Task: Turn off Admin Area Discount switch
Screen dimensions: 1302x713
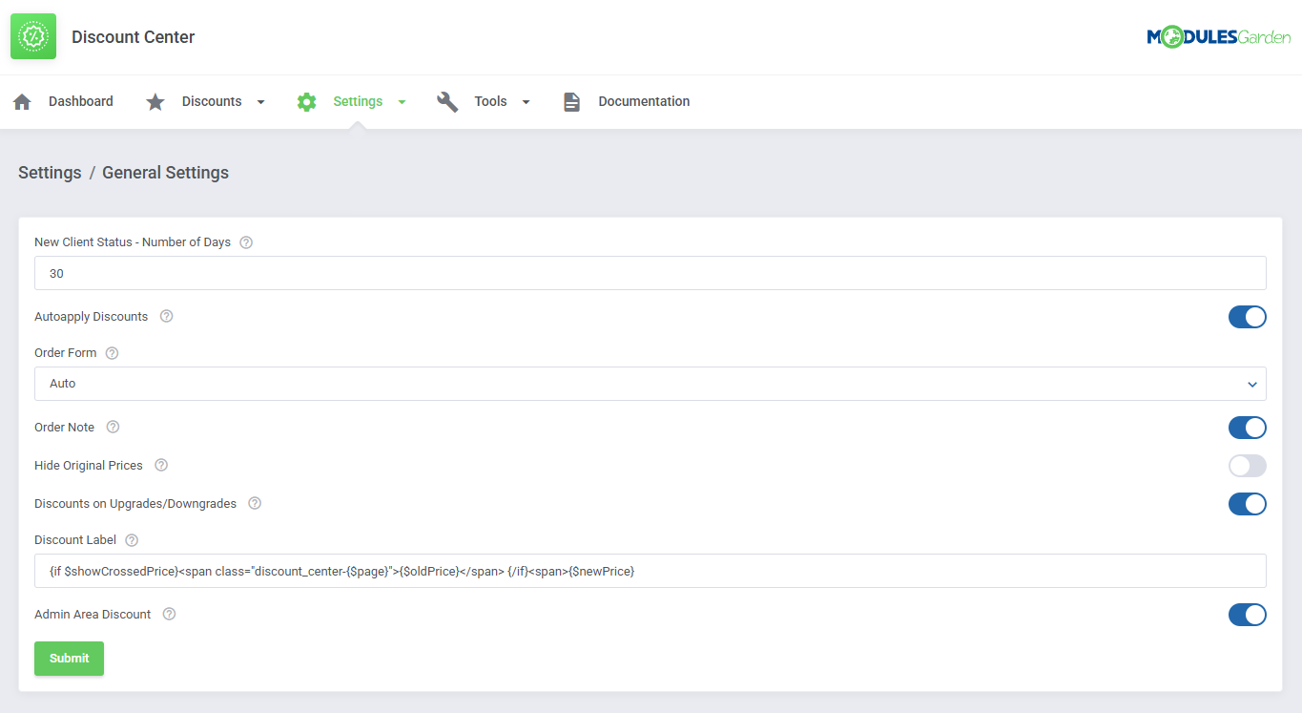Action: [x=1247, y=615]
